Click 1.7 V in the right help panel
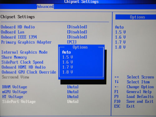Viewport: 156px width, 117px height. pos(120,42)
